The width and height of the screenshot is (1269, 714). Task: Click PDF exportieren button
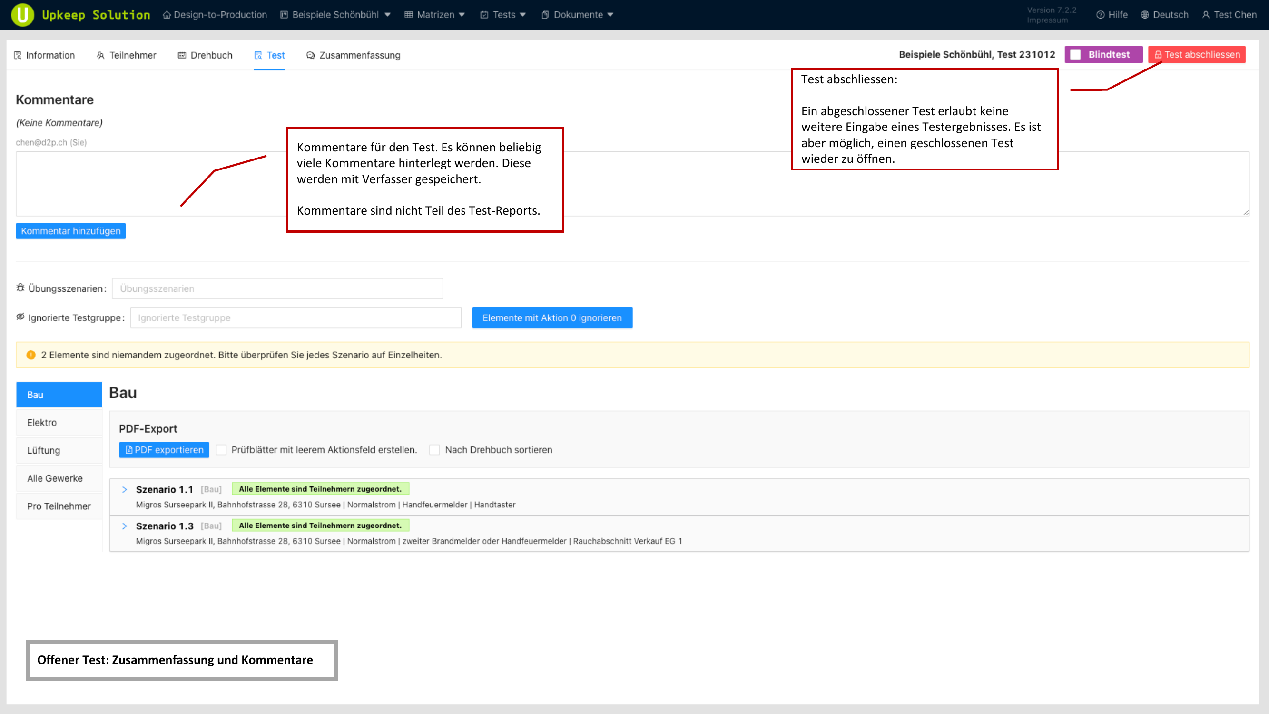(164, 450)
